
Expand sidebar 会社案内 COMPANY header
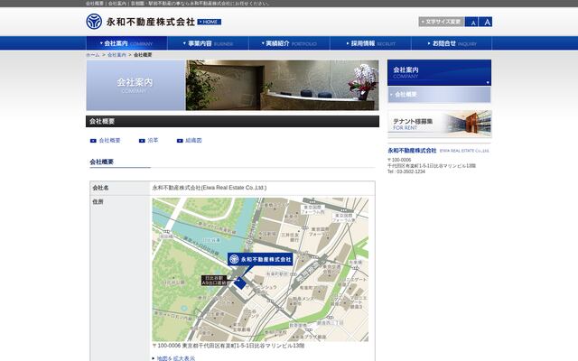coord(440,72)
